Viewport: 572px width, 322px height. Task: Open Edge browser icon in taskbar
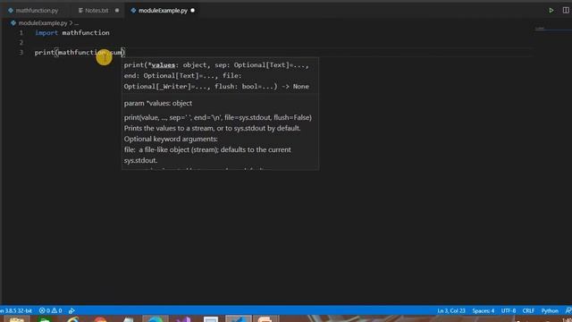pos(156,319)
